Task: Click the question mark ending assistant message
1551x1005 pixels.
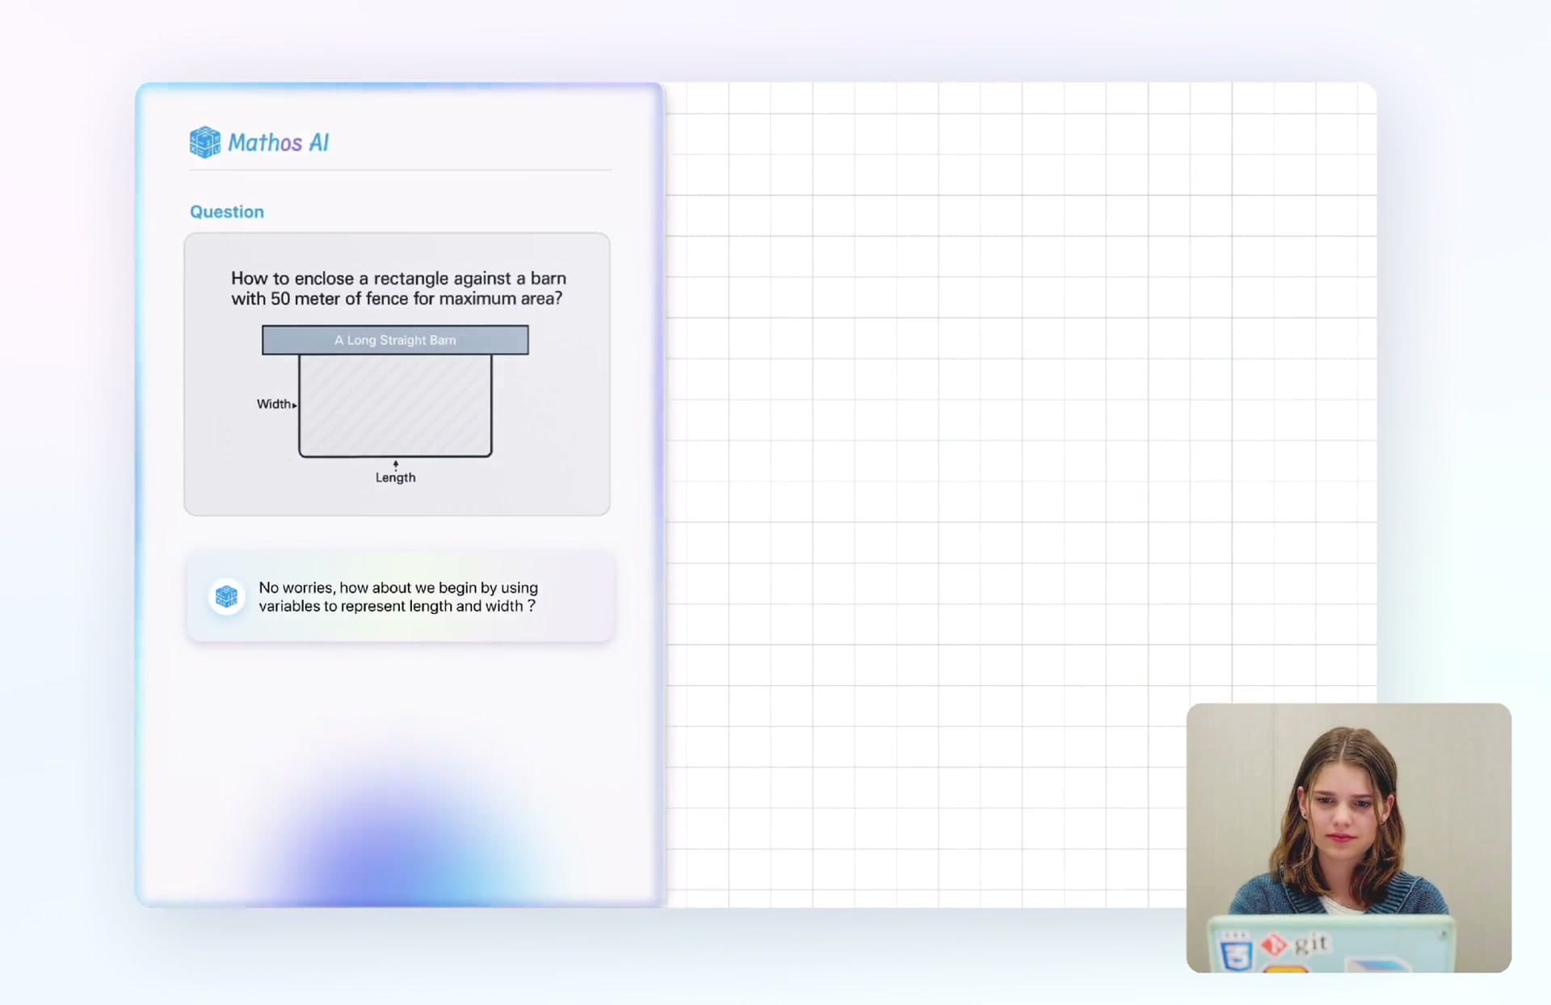Action: pyautogui.click(x=531, y=606)
